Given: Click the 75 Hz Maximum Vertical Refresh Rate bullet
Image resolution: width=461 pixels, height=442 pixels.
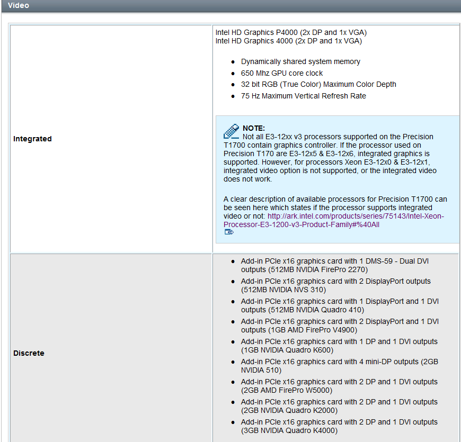Looking at the screenshot, I should [304, 96].
